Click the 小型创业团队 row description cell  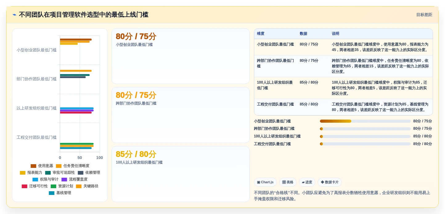381,47
